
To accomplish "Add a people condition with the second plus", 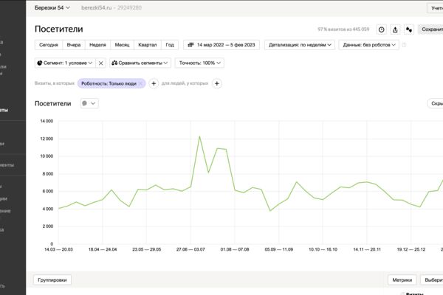I will (x=216, y=83).
